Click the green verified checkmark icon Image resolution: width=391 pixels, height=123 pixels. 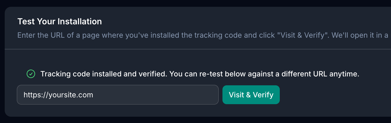click(31, 74)
